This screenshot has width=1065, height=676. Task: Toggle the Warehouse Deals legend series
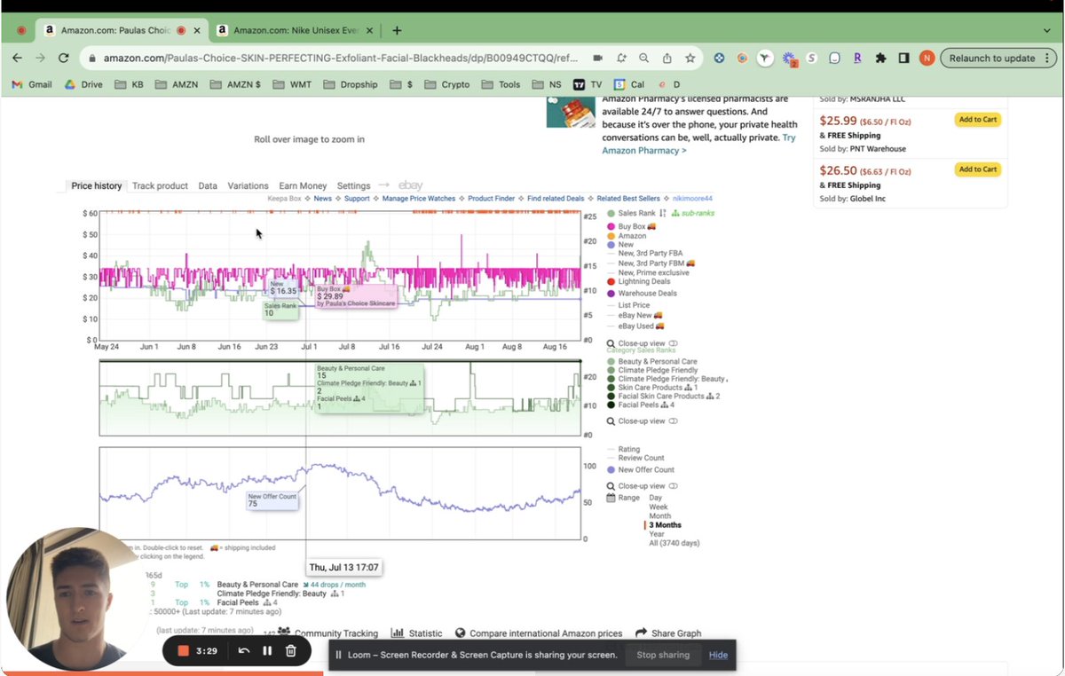[642, 294]
